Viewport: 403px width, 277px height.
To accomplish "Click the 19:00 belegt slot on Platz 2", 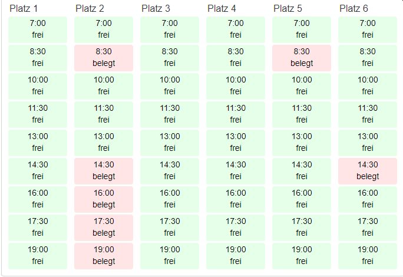I will [104, 256].
